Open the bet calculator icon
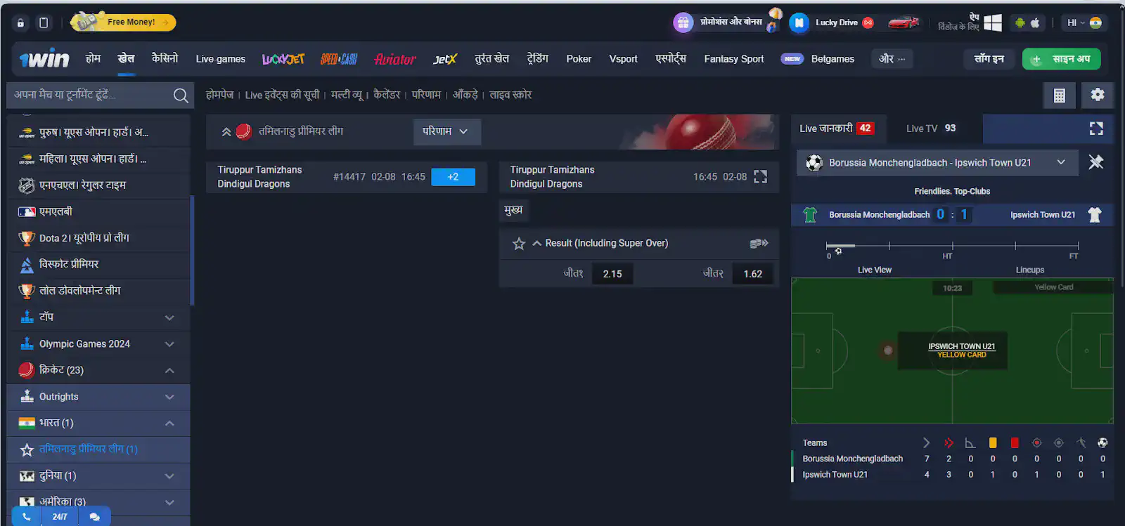 1060,96
